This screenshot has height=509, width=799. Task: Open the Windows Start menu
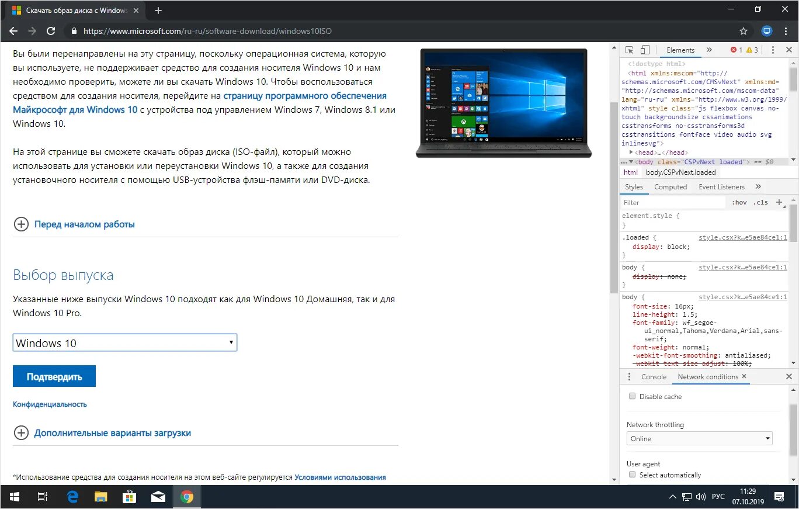14,497
